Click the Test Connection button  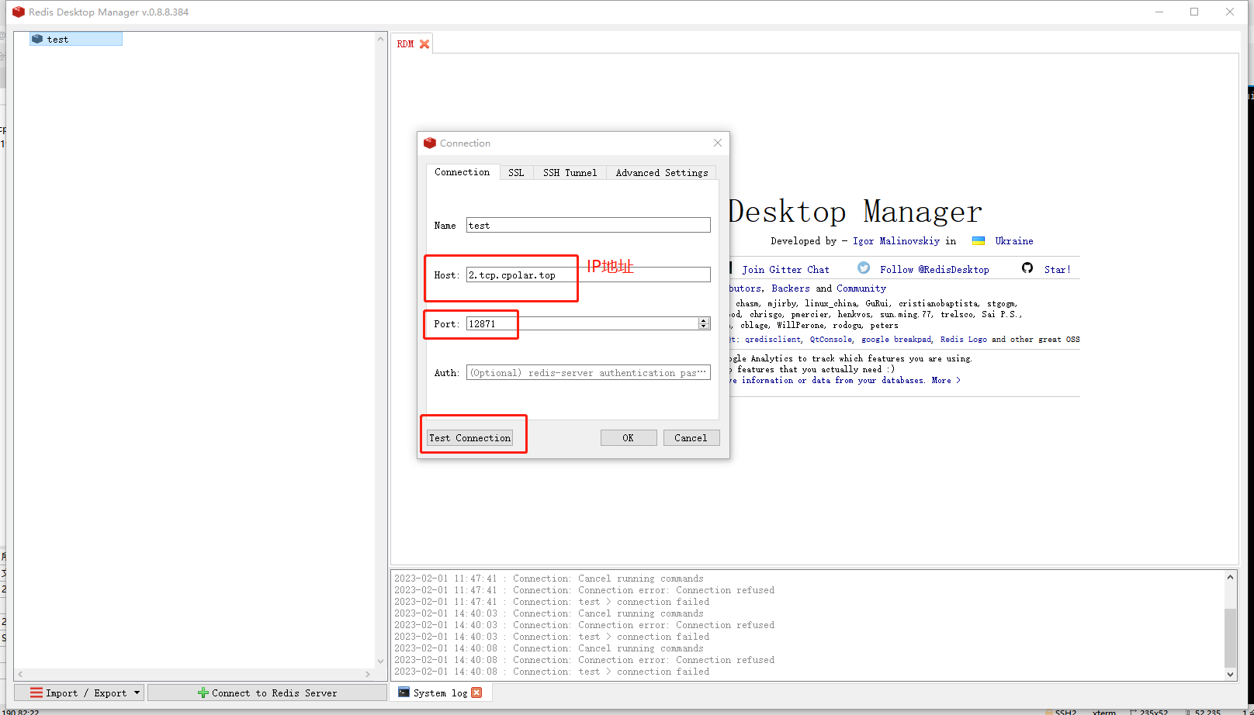click(469, 438)
